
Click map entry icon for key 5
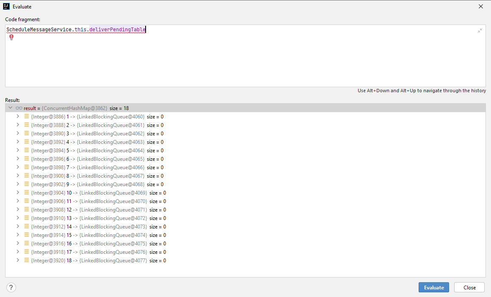point(27,150)
